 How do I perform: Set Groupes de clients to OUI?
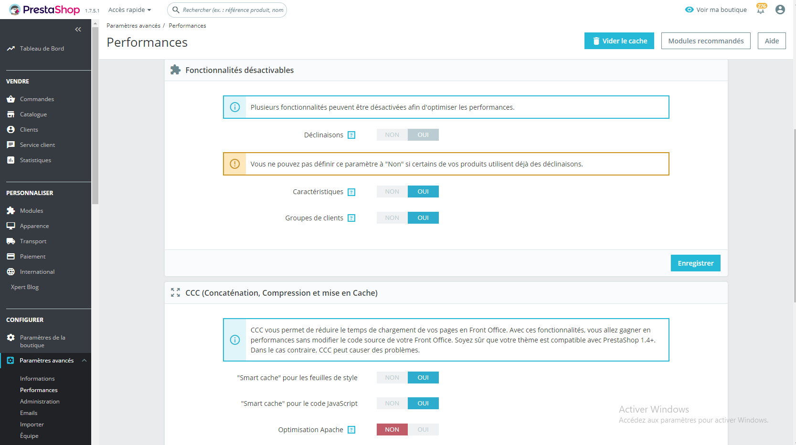(x=423, y=218)
